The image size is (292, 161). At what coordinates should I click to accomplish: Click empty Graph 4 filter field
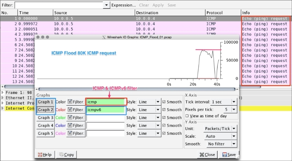click(105, 126)
